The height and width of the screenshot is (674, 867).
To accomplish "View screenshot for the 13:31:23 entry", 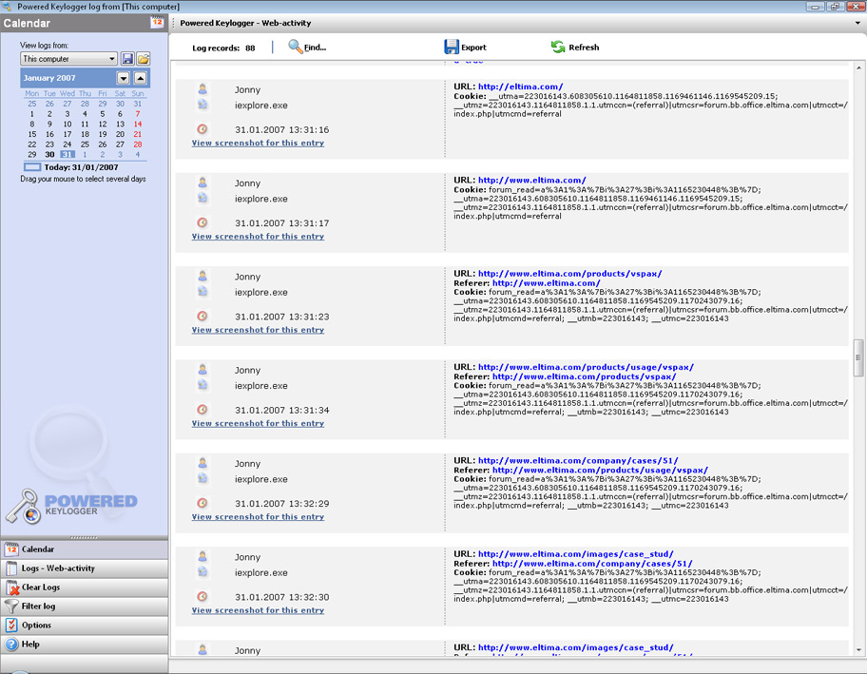I will [258, 330].
